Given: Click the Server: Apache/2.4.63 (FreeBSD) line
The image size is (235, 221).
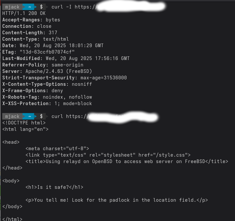Looking at the screenshot, I should click(47, 71).
